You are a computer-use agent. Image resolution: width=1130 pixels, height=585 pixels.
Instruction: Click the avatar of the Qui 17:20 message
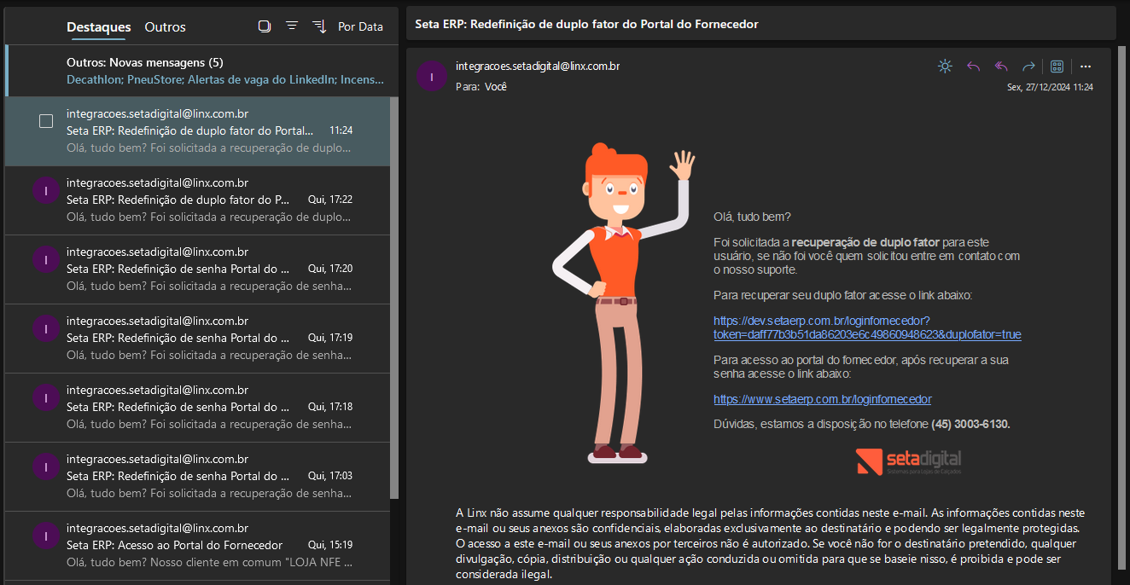coord(45,260)
